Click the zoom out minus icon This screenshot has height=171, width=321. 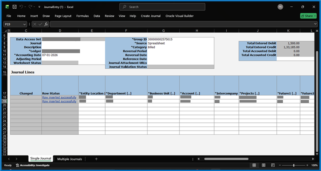tap(280, 165)
